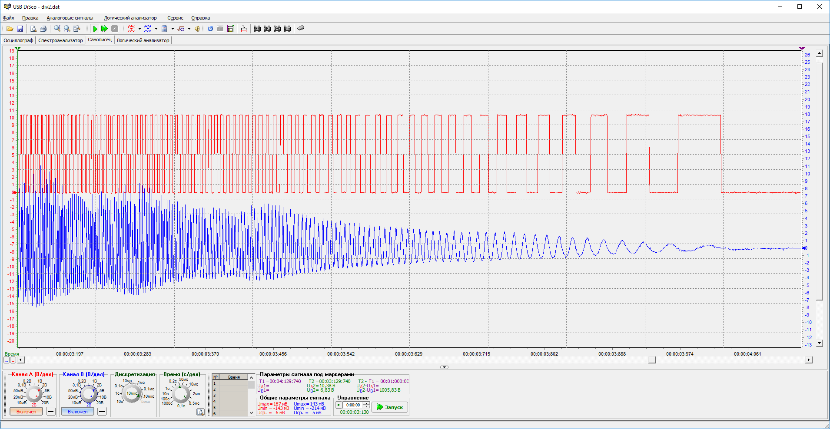
Task: Open a file with the folder icon
Action: coord(10,29)
